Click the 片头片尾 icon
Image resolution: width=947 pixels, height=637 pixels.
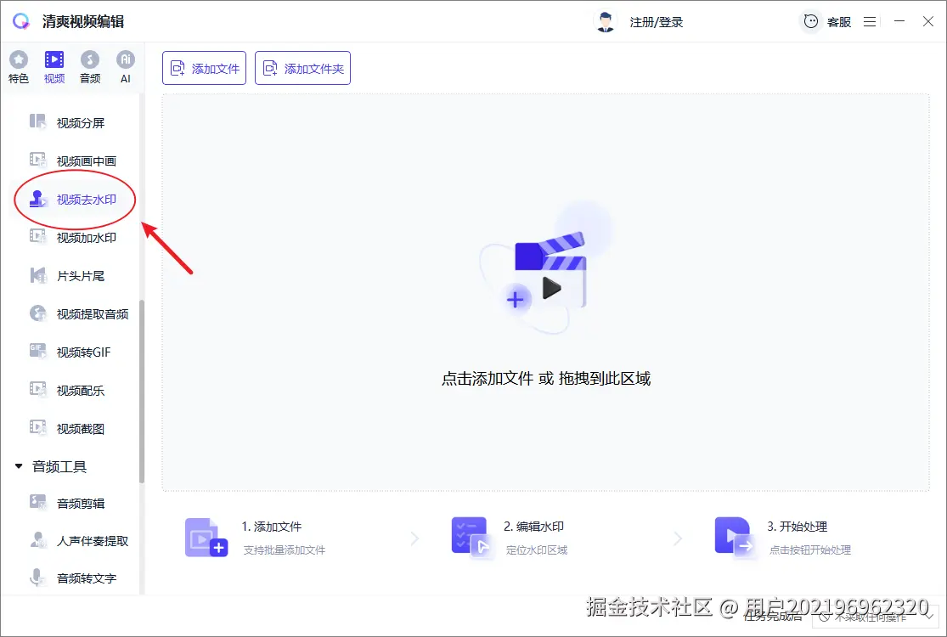tap(38, 275)
